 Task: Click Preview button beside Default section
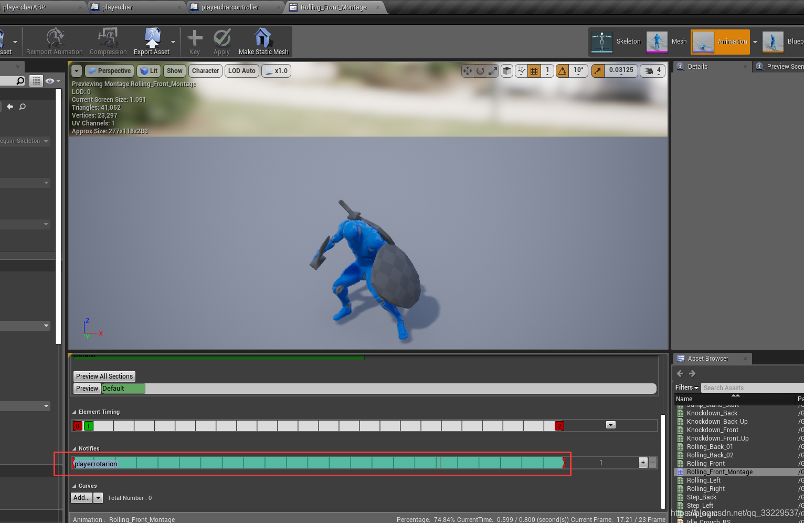[x=87, y=389]
